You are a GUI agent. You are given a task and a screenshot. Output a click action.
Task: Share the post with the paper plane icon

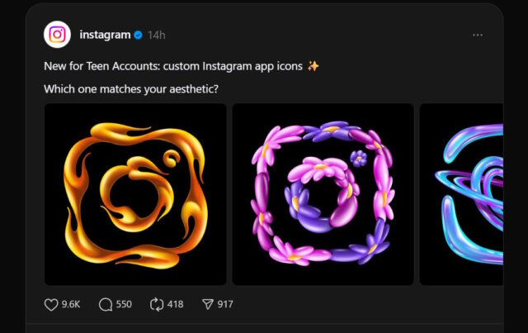click(208, 304)
